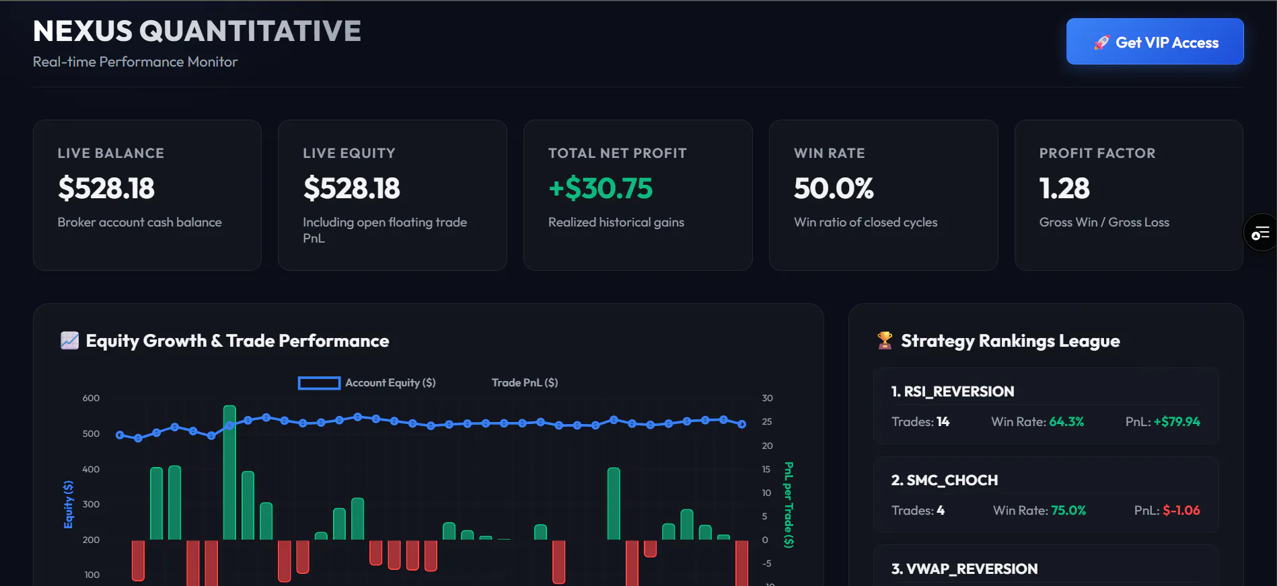
Task: Toggle the Account Equity ($) legend series
Action: point(367,382)
